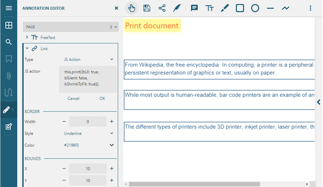Increase border Width value

click(112, 121)
